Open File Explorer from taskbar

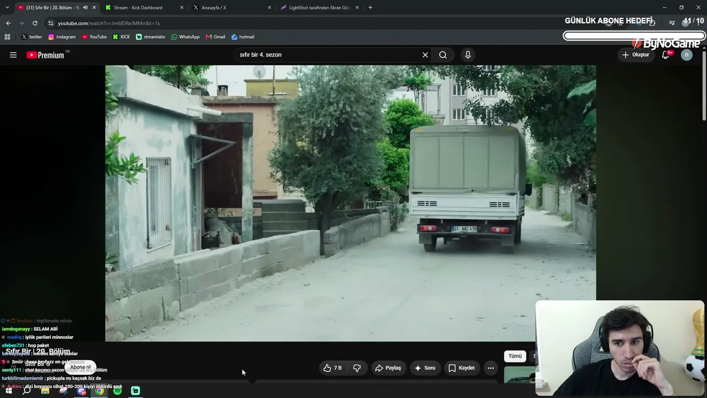point(45,391)
